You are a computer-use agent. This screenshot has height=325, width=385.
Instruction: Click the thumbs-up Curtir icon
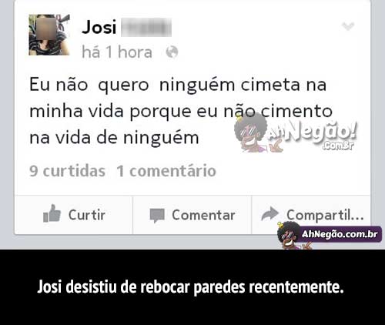coord(52,213)
